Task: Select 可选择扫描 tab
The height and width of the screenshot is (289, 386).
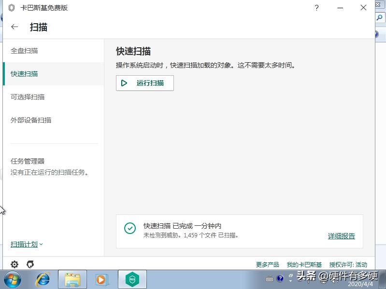Action: click(53, 97)
